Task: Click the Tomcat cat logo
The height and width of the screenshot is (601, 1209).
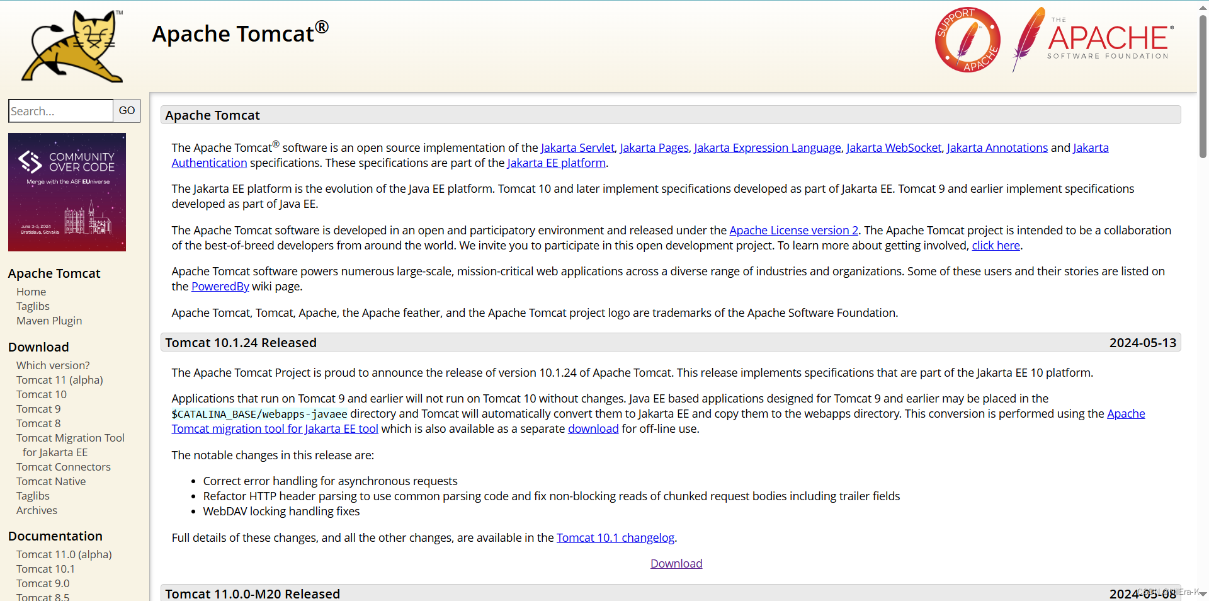Action: click(x=72, y=46)
